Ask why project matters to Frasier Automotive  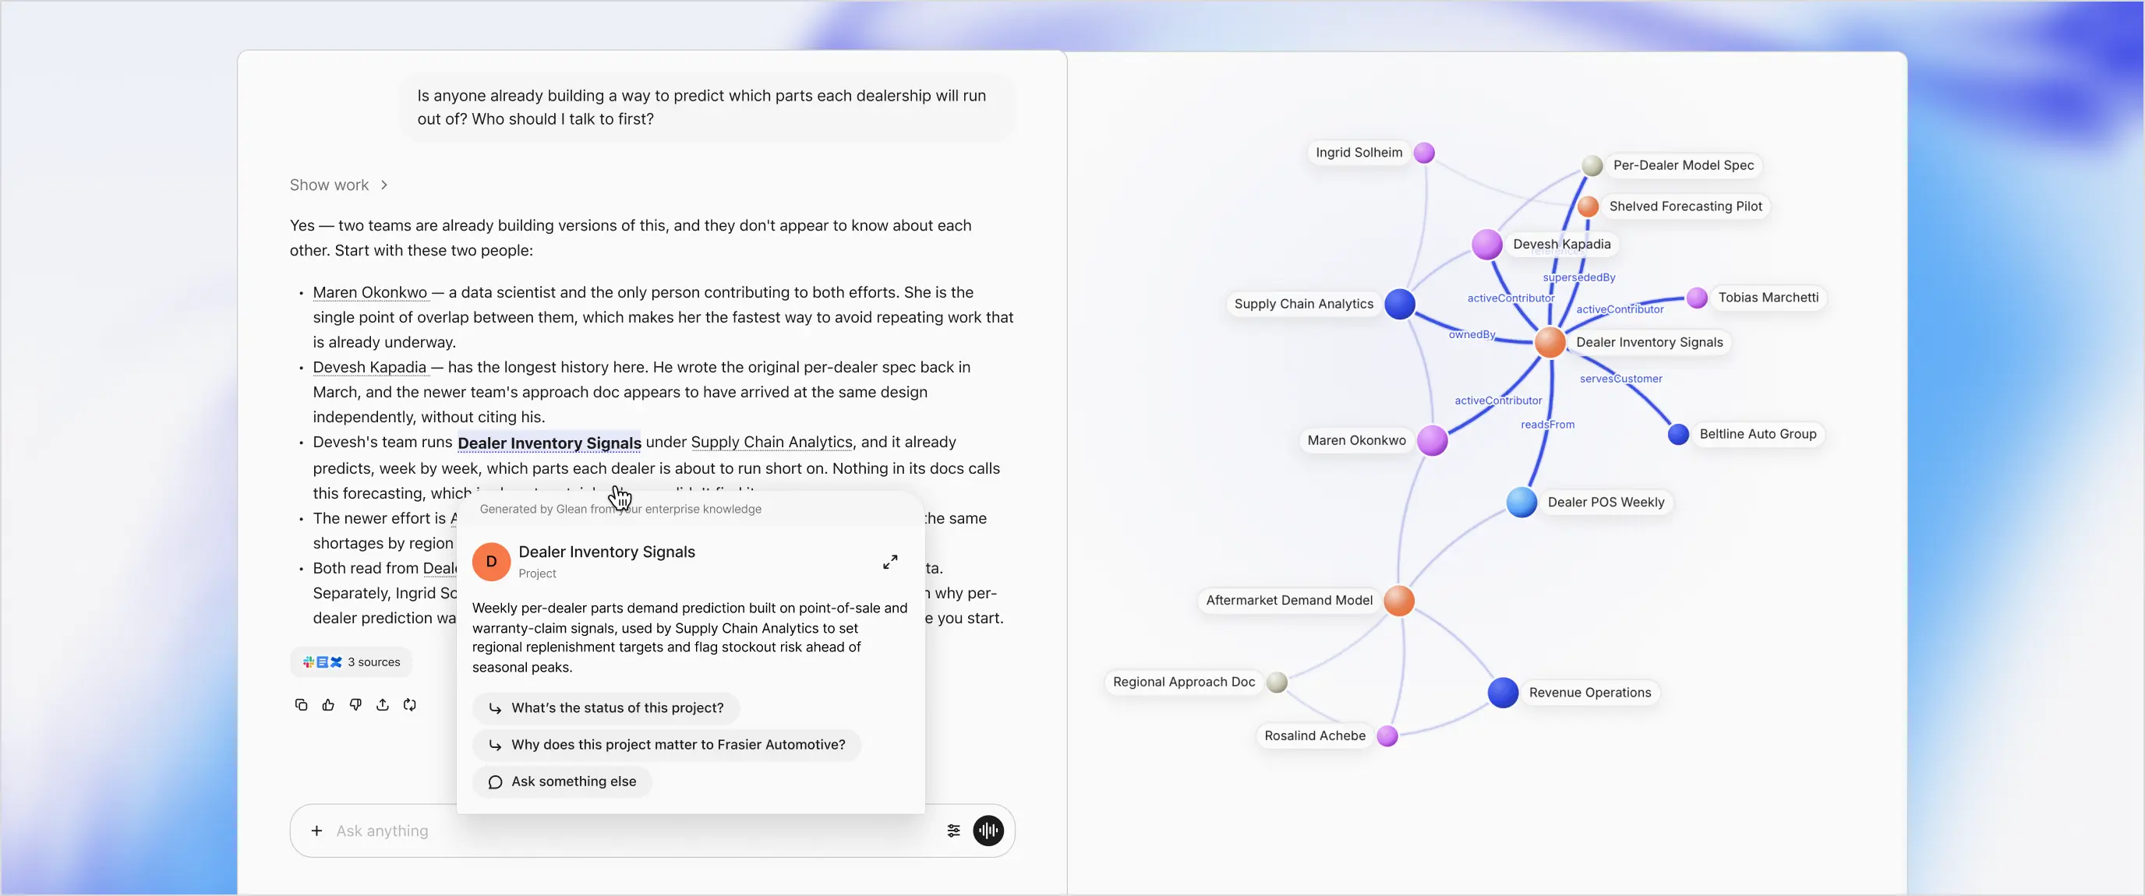(x=666, y=744)
